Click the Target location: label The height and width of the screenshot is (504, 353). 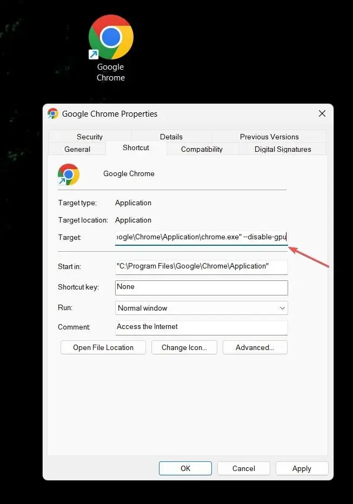click(83, 220)
